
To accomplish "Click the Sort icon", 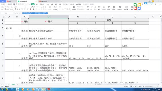I will pos(95,7).
